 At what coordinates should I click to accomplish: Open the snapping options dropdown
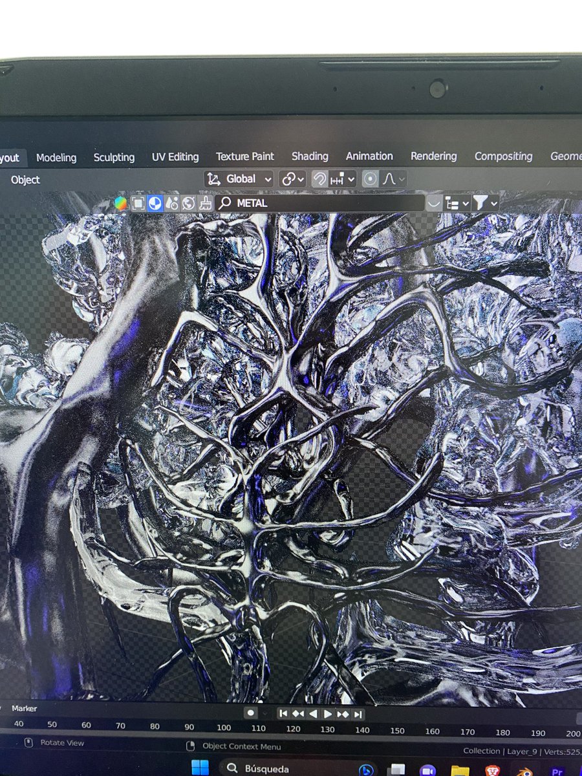pos(343,179)
